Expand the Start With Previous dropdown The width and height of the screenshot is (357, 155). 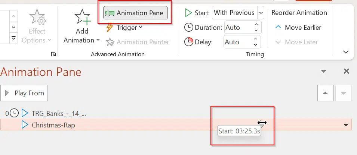pos(261,13)
